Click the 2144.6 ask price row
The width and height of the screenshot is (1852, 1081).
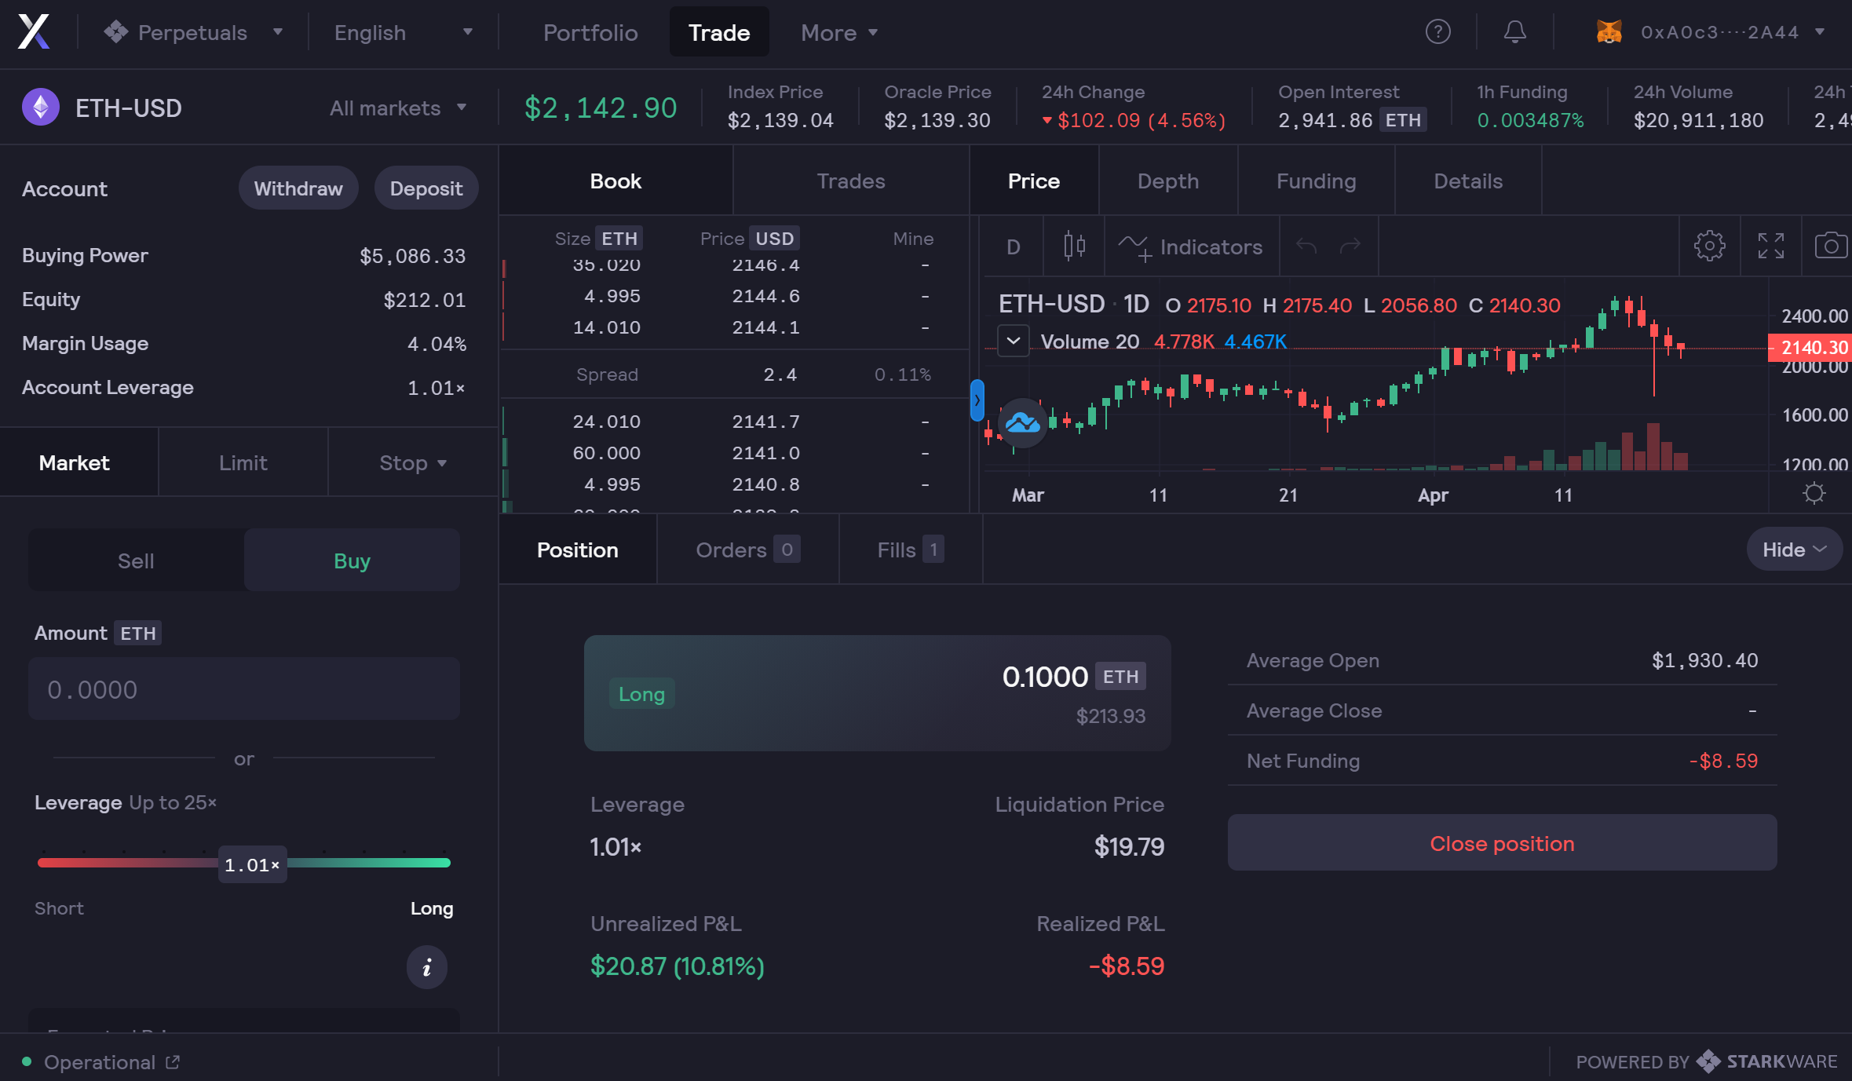[x=735, y=296]
